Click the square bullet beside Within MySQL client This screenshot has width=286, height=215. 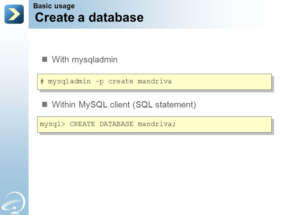pos(45,105)
